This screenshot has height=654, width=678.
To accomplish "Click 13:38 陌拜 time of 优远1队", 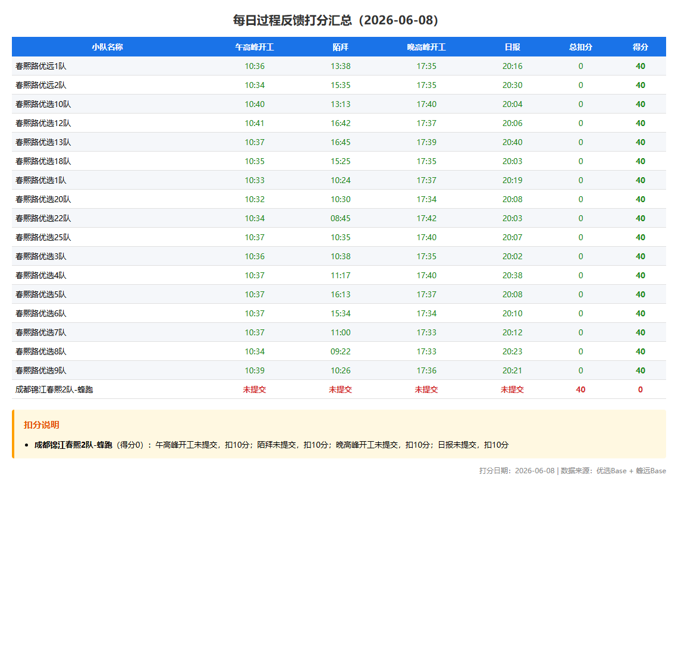I will [340, 66].
